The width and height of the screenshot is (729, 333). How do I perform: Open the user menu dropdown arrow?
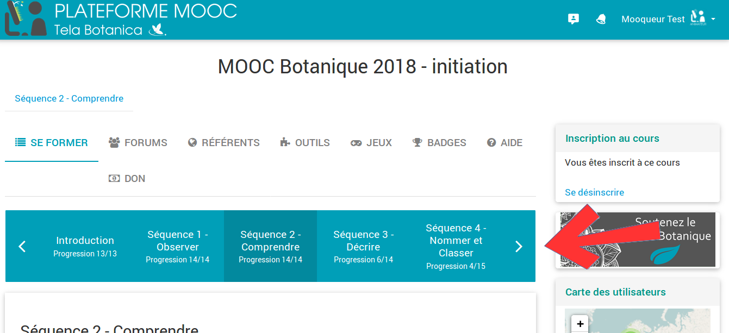[713, 19]
